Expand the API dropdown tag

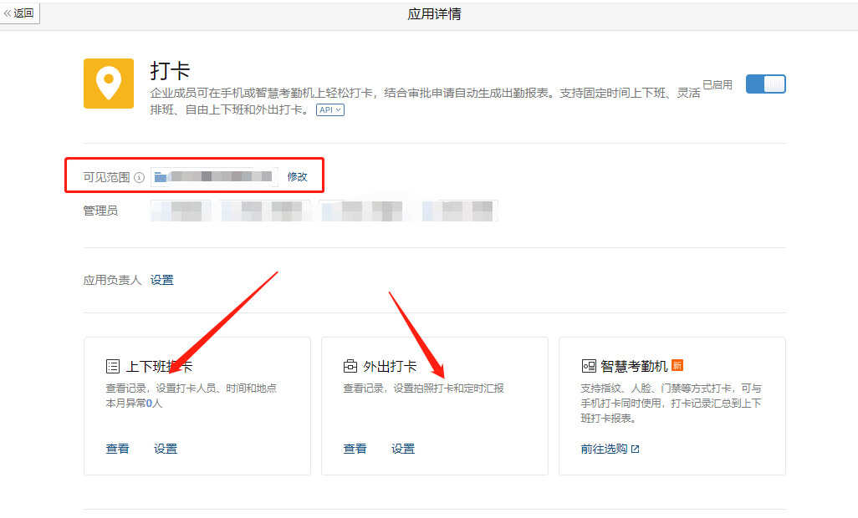[330, 109]
